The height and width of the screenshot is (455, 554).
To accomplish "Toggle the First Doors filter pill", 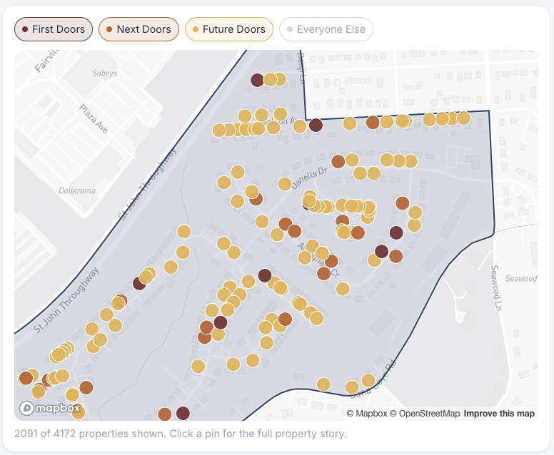I will tap(54, 29).
